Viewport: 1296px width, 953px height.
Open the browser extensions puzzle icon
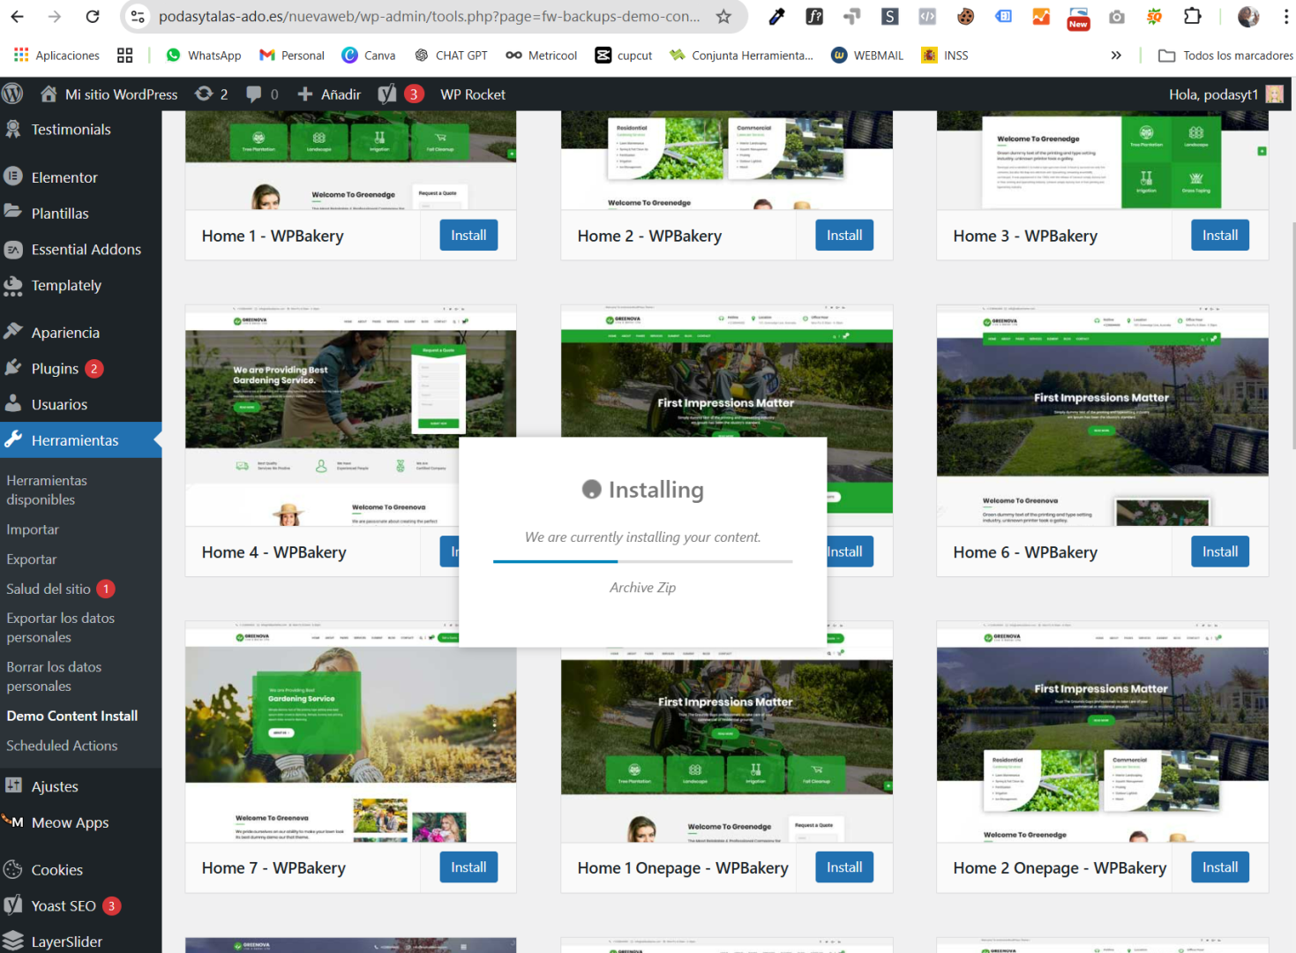coord(1192,16)
